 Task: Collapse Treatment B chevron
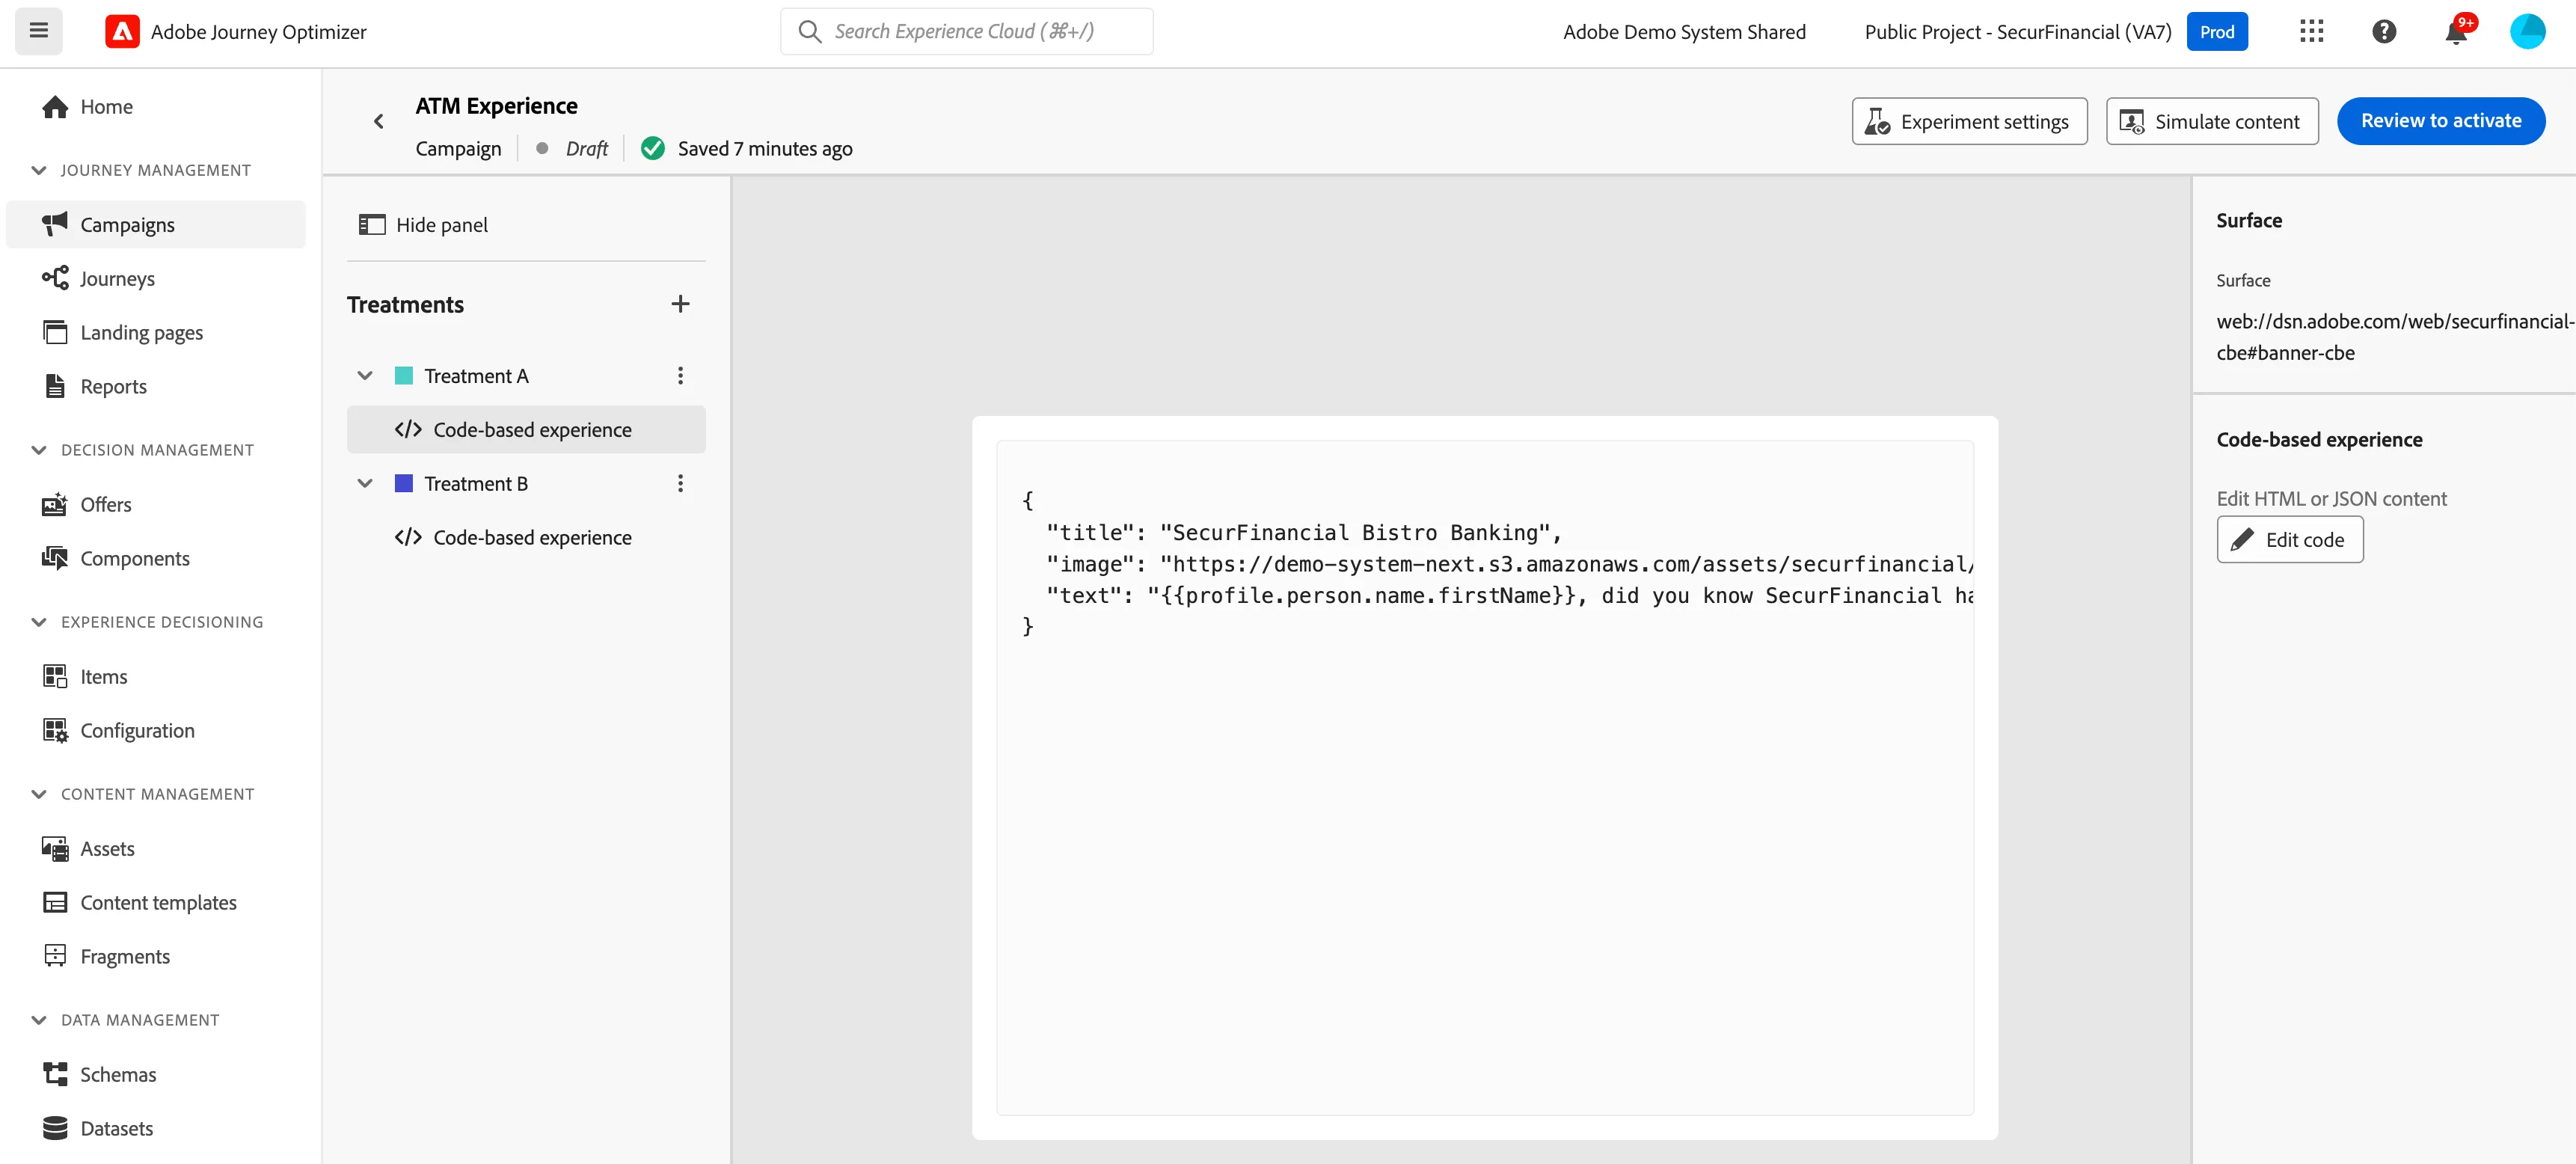[x=365, y=484]
